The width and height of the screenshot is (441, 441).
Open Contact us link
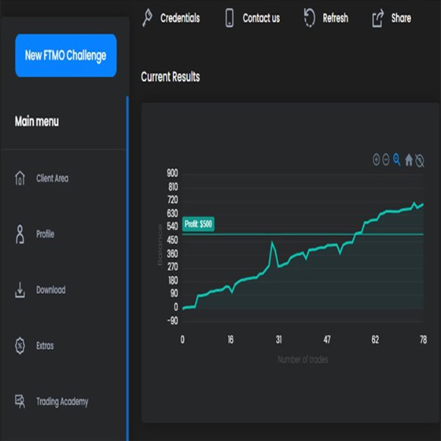coord(261,18)
